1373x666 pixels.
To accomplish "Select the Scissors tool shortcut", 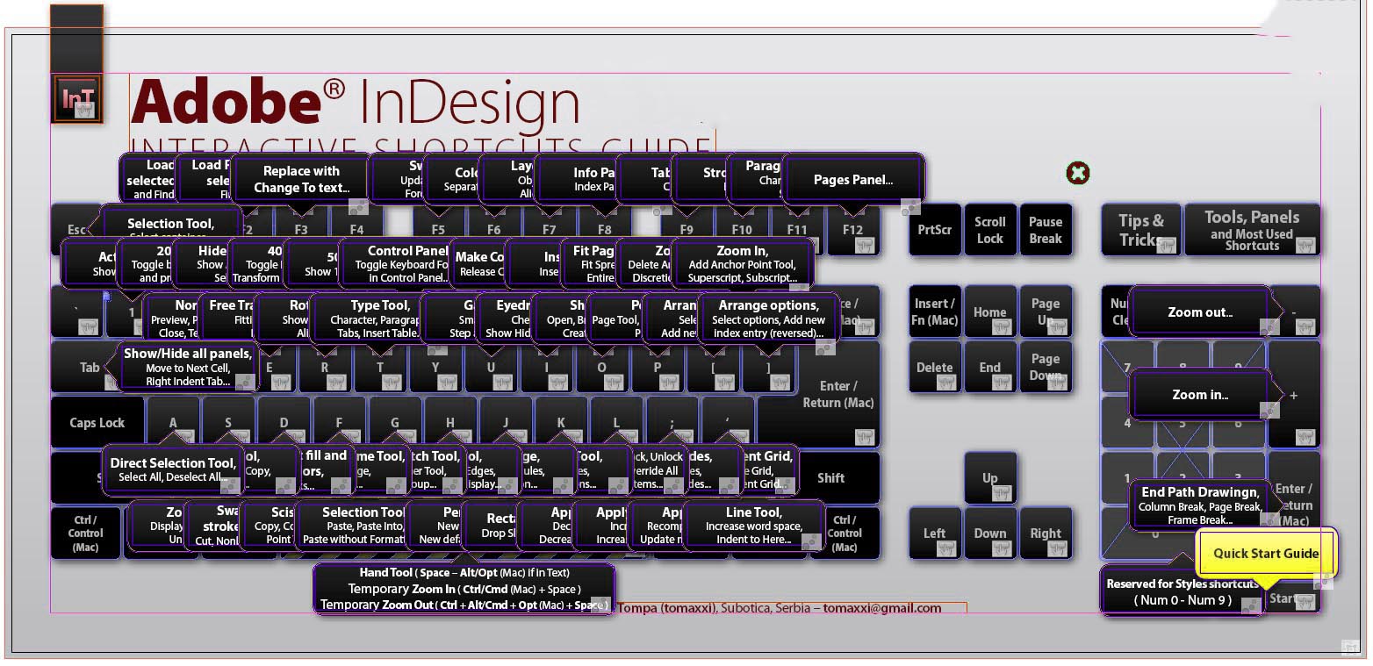I will pyautogui.click(x=270, y=525).
